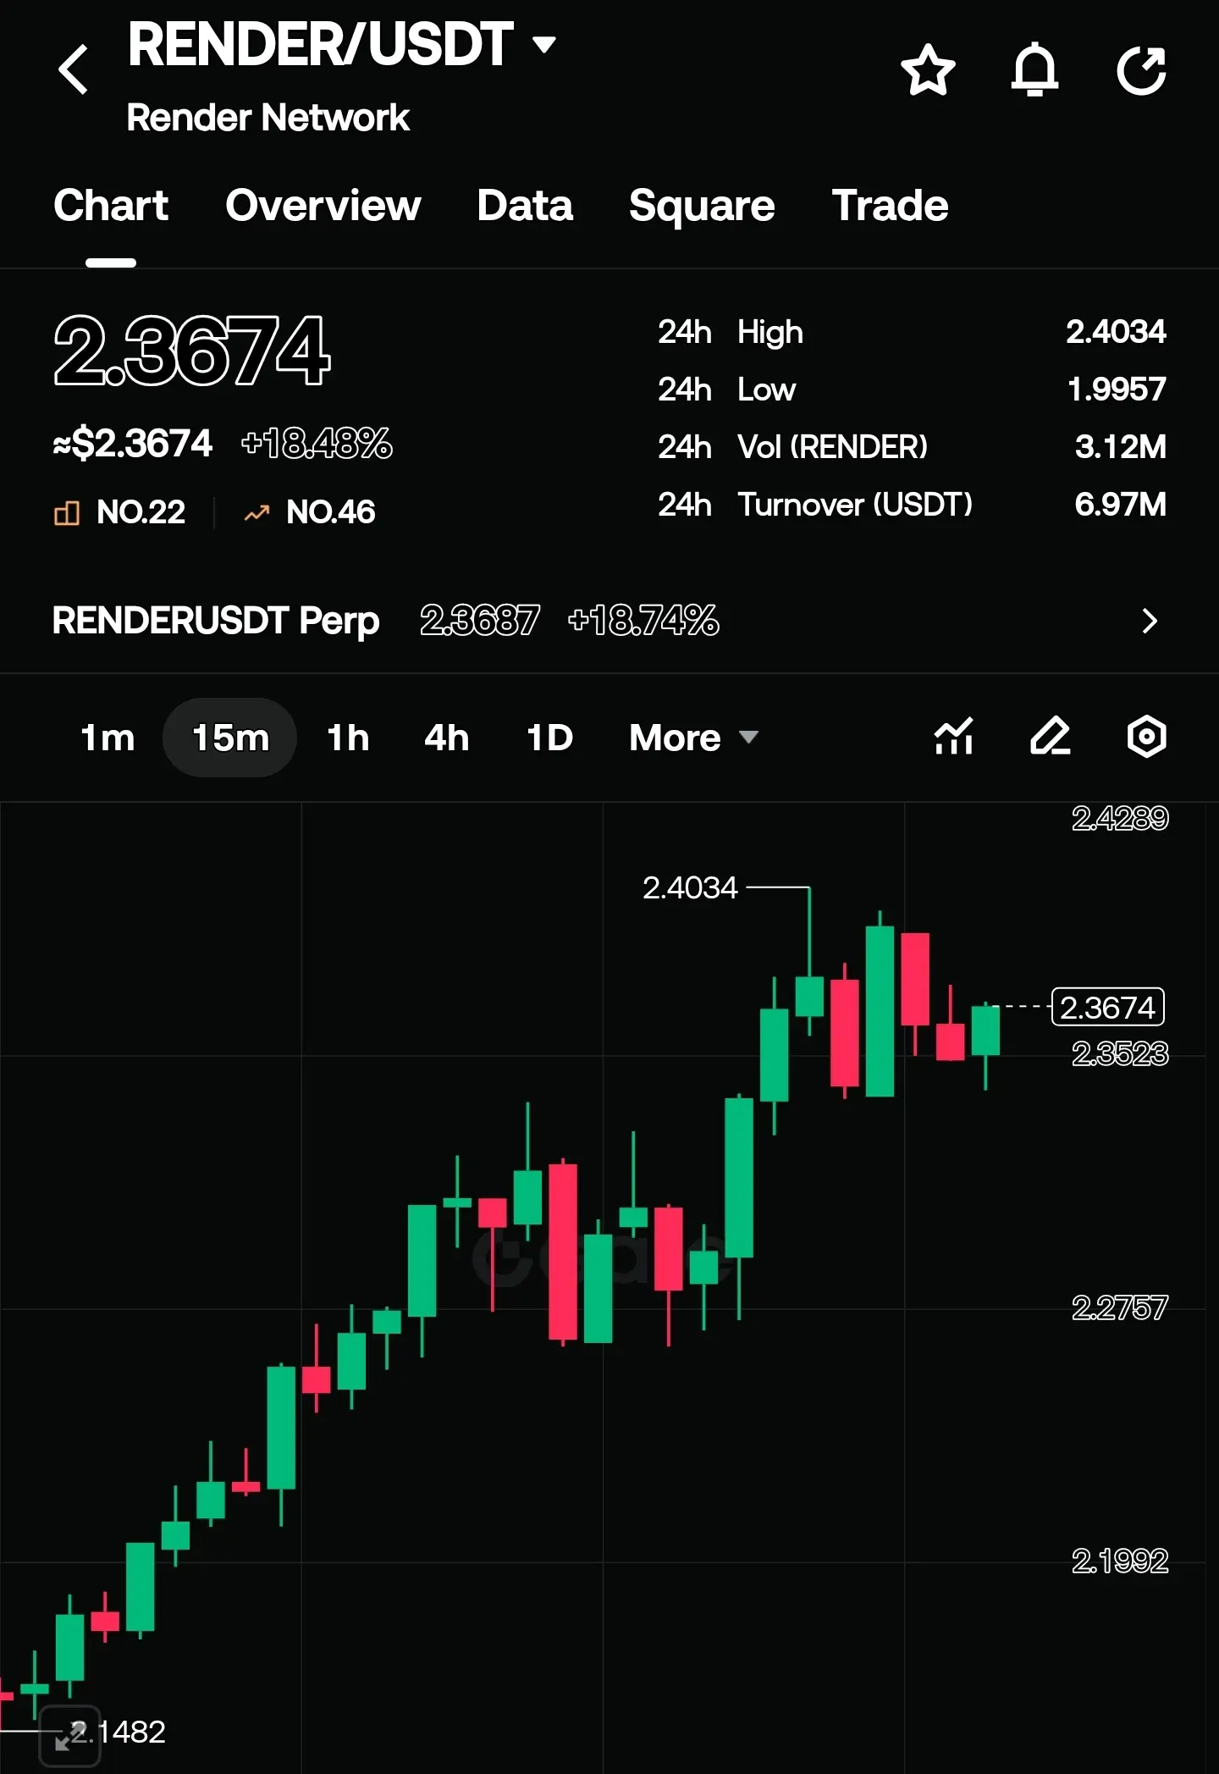
Task: Select the drawing pencil tool
Action: click(x=1051, y=736)
